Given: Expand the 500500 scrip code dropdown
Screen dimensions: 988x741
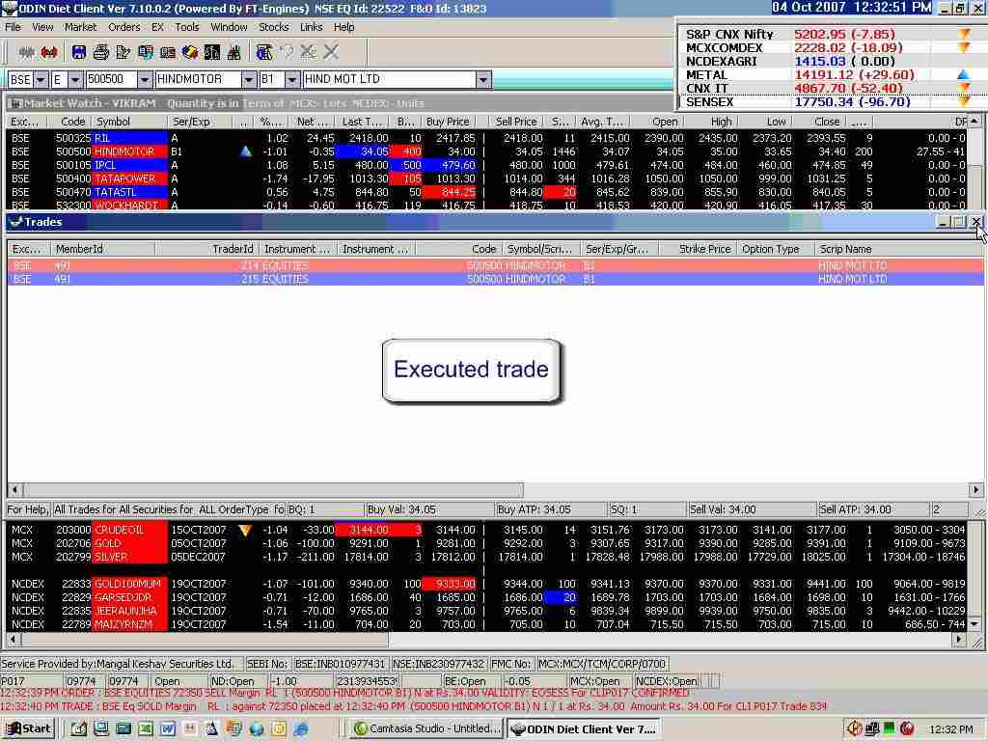Looking at the screenshot, I should pyautogui.click(x=145, y=80).
